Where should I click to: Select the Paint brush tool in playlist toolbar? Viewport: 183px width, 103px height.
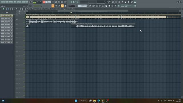coord(8,9)
